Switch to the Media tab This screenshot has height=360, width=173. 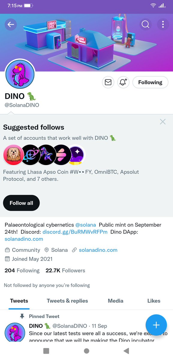115,301
